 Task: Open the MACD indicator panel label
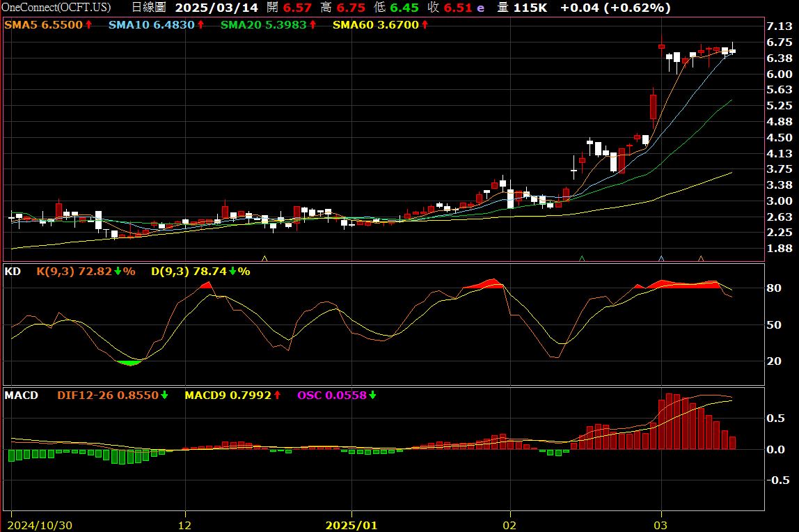[21, 396]
